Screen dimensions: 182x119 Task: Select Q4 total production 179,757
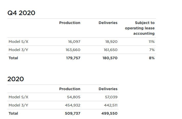click(x=73, y=58)
